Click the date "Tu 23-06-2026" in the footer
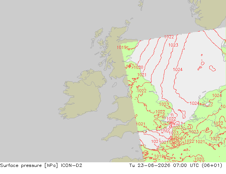Image resolution: width=226 pixels, height=174 pixels. [x=150, y=165]
